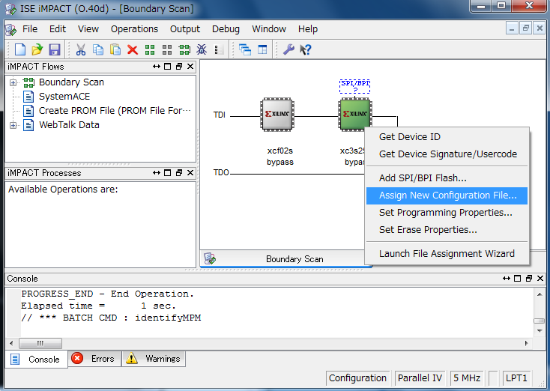Screen dimensions: 550x391
Task: Click console vertical scroll up arrow
Action: 540,294
